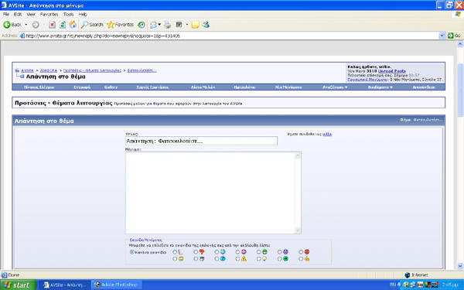Open the Edit menu
This screenshot has height=290, width=464.
tap(18, 14)
